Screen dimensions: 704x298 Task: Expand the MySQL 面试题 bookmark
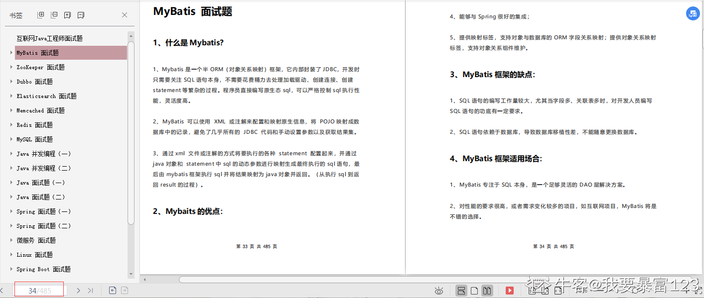[x=11, y=139]
